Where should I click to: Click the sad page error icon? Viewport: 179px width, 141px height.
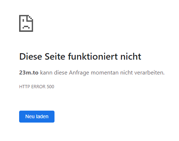click(26, 23)
